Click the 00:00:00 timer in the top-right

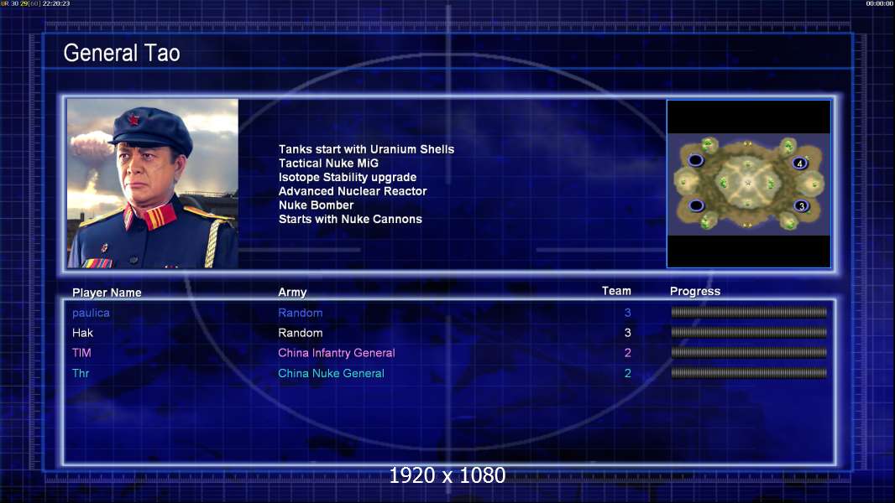tap(880, 3)
